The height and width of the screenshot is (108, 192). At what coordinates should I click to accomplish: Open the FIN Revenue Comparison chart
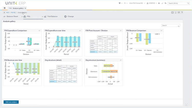(144, 44)
